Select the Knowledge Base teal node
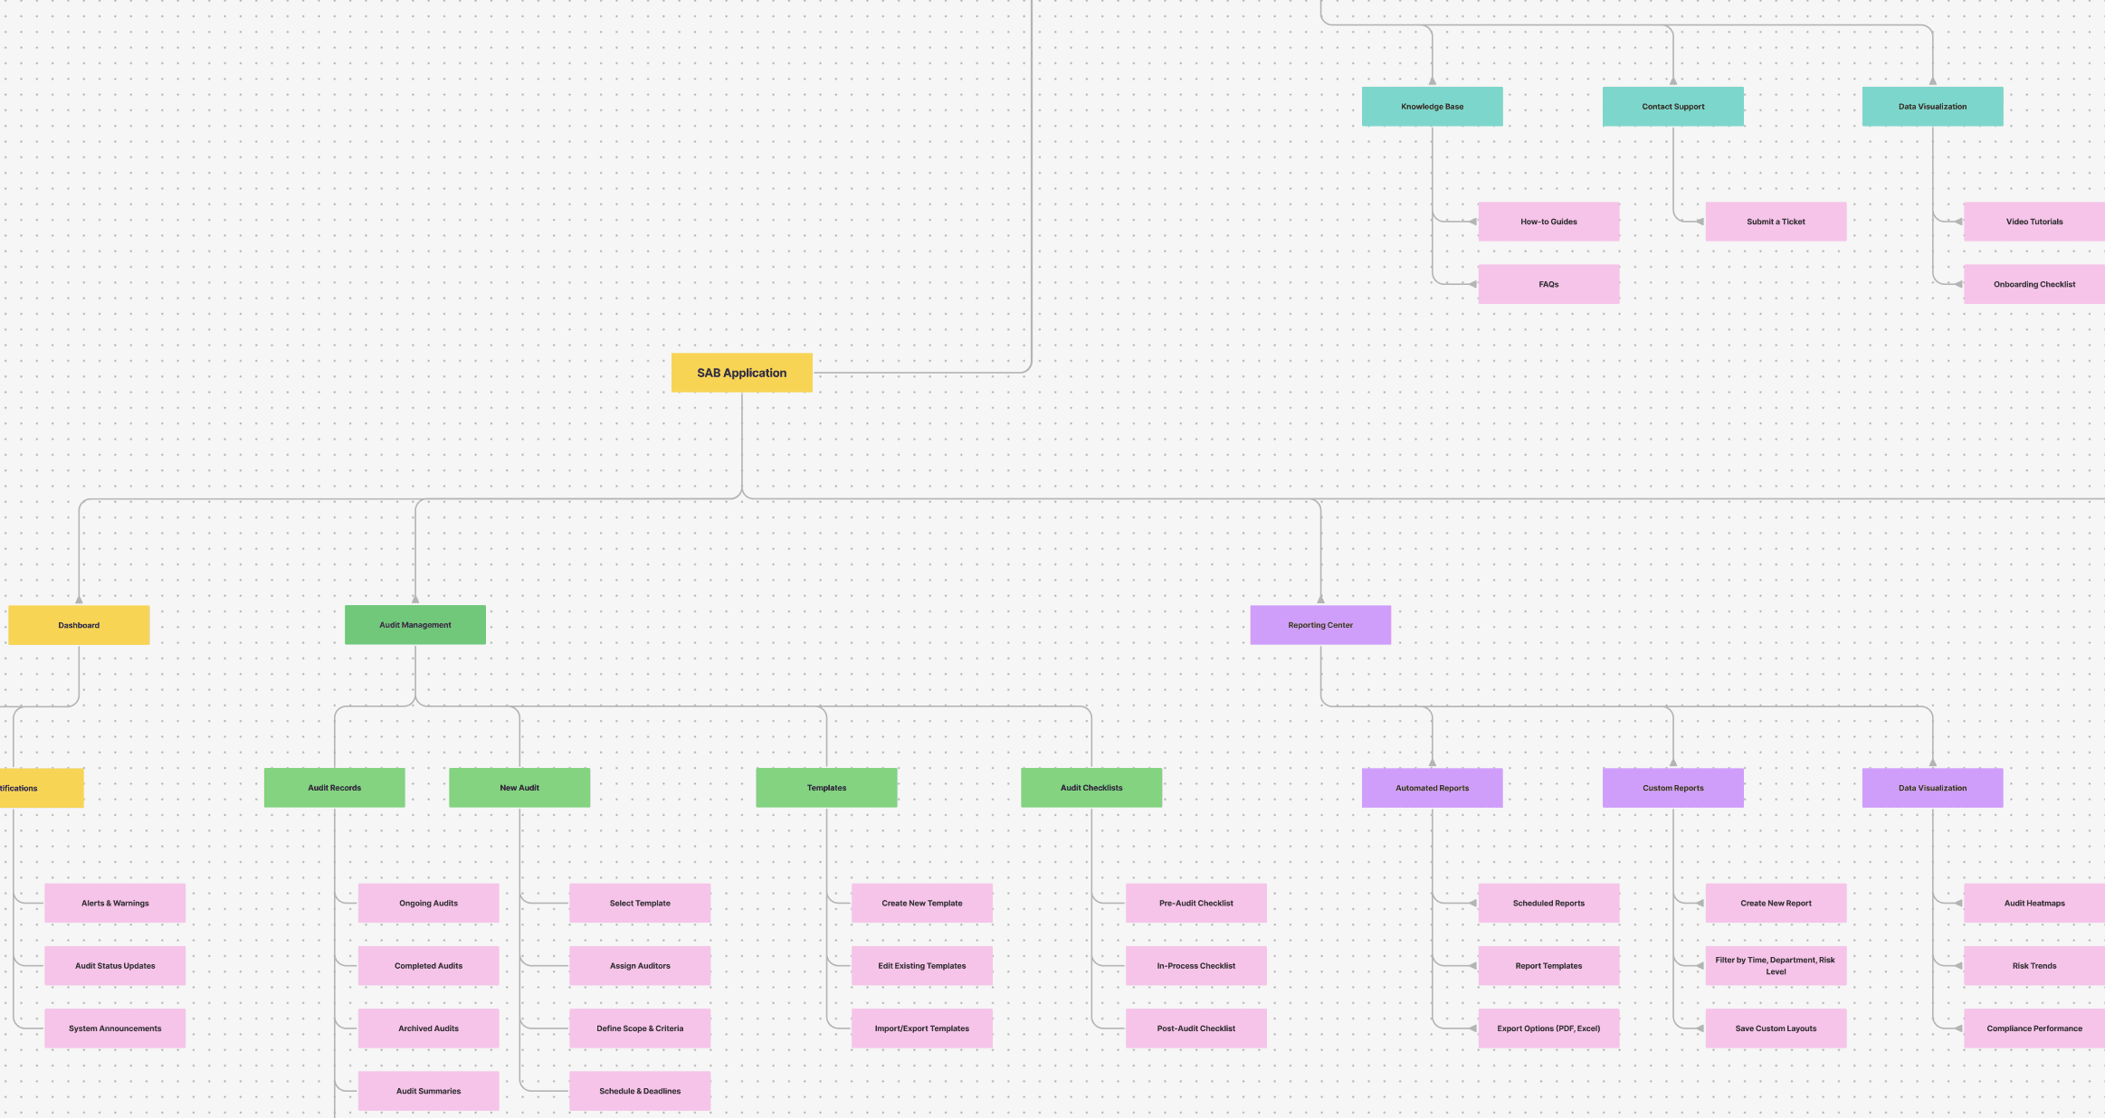The width and height of the screenshot is (2105, 1118). point(1432,107)
